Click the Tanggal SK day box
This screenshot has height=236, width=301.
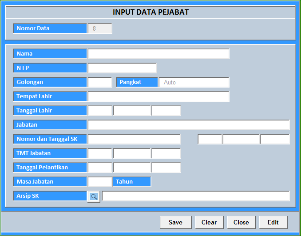pyautogui.click(x=210, y=139)
